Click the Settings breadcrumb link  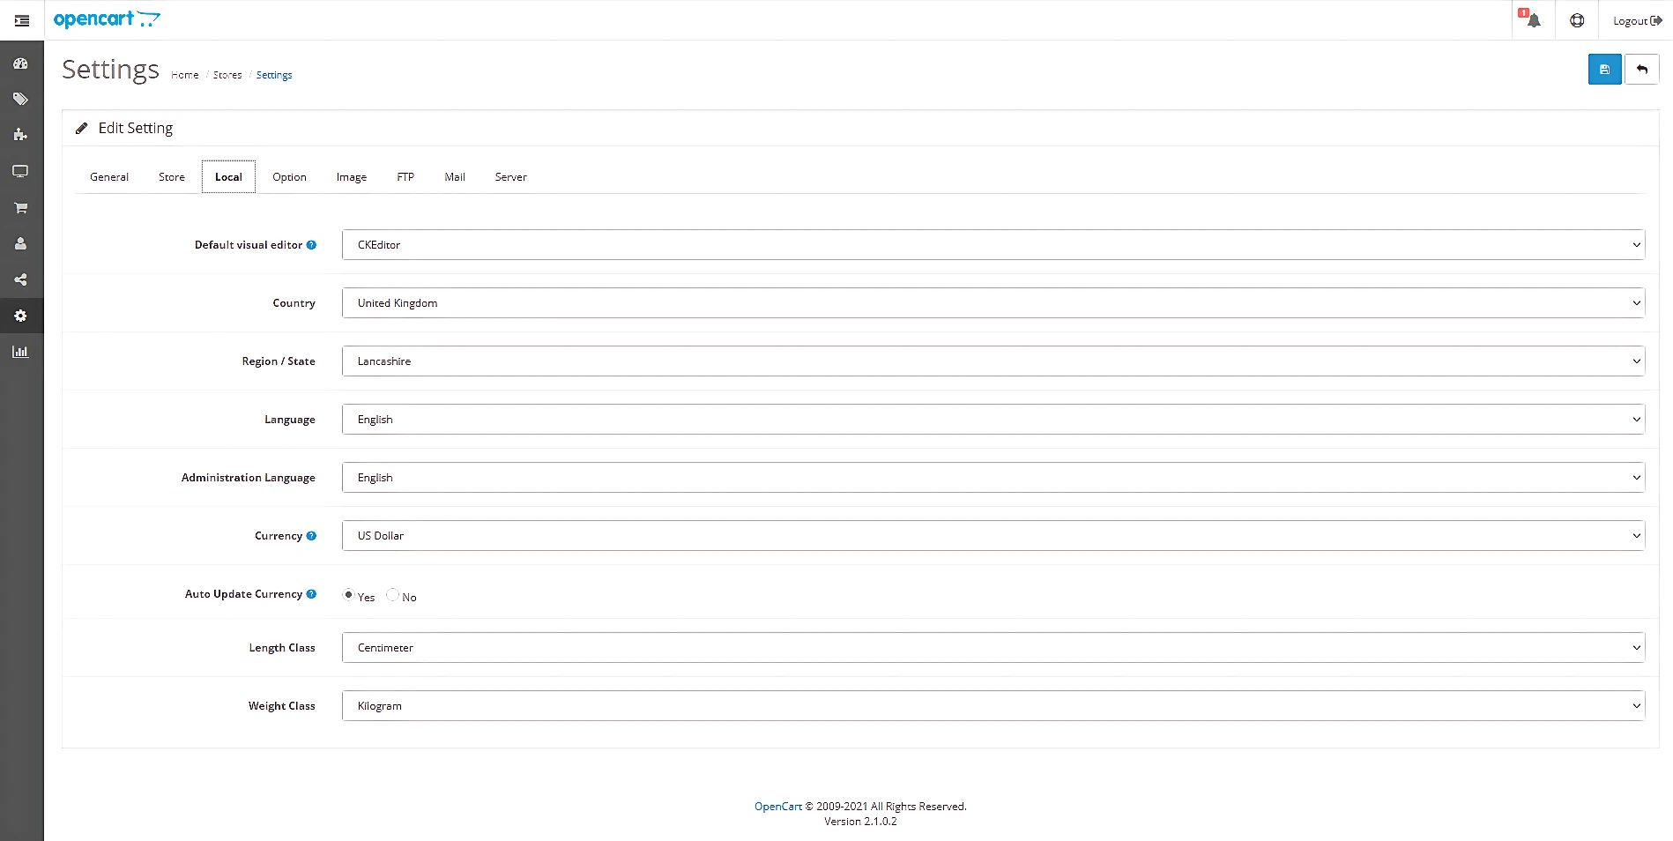(274, 75)
